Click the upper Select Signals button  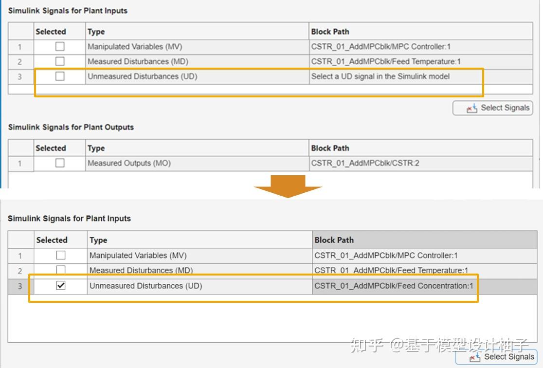click(x=493, y=108)
